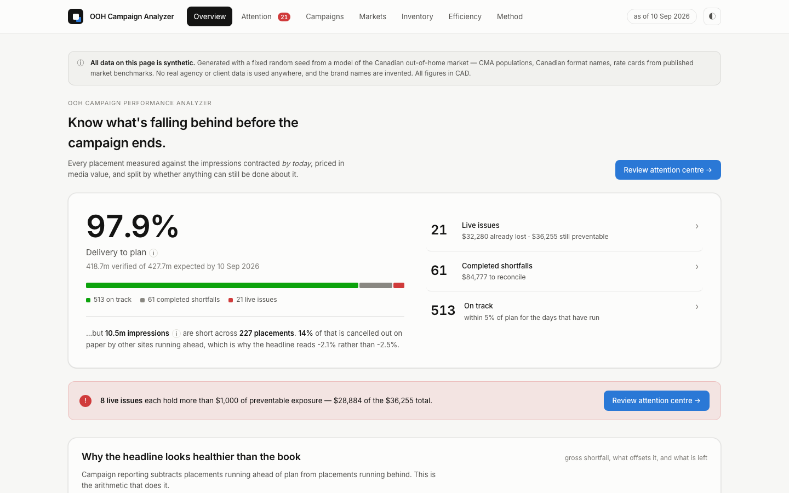Viewport: 789px width, 493px height.
Task: Click the green on-track segment of delivery bar
Action: (222, 285)
